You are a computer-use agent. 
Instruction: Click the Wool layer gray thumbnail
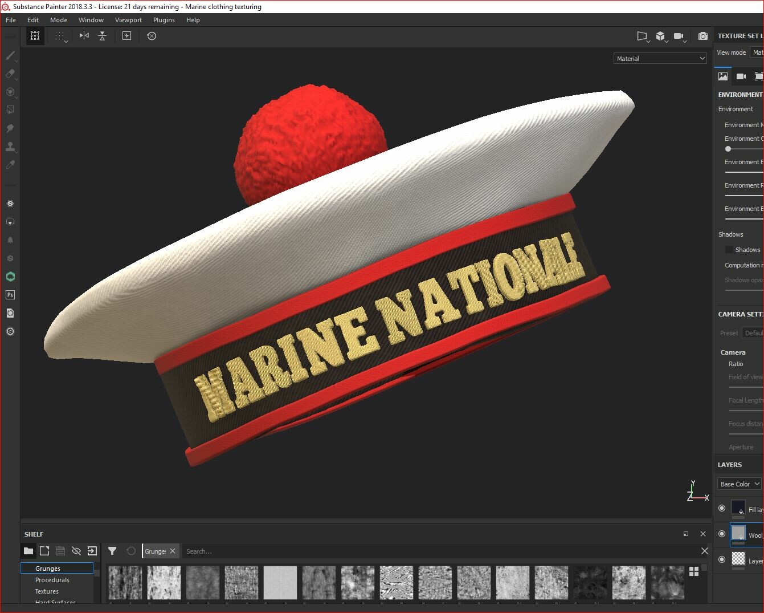[x=738, y=533]
